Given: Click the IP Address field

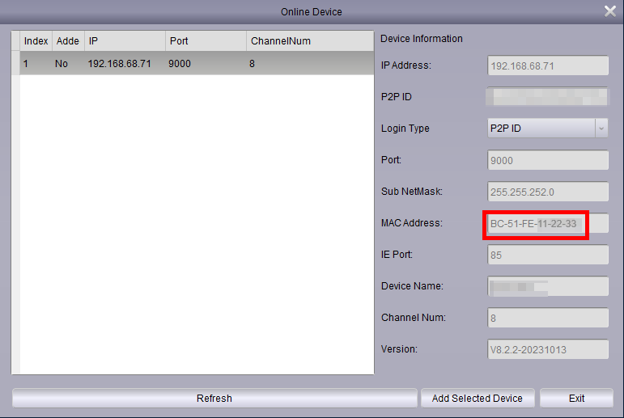Looking at the screenshot, I should pyautogui.click(x=548, y=65).
